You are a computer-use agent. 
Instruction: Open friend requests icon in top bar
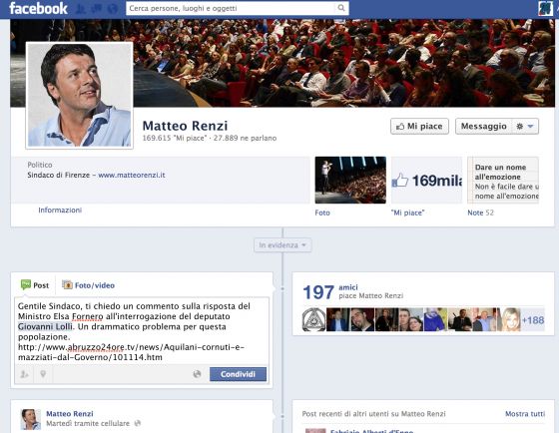pos(81,8)
